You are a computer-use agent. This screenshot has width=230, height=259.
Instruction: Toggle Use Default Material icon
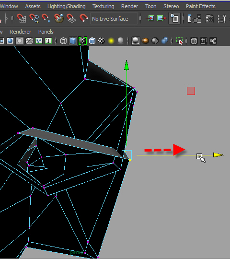[83, 41]
